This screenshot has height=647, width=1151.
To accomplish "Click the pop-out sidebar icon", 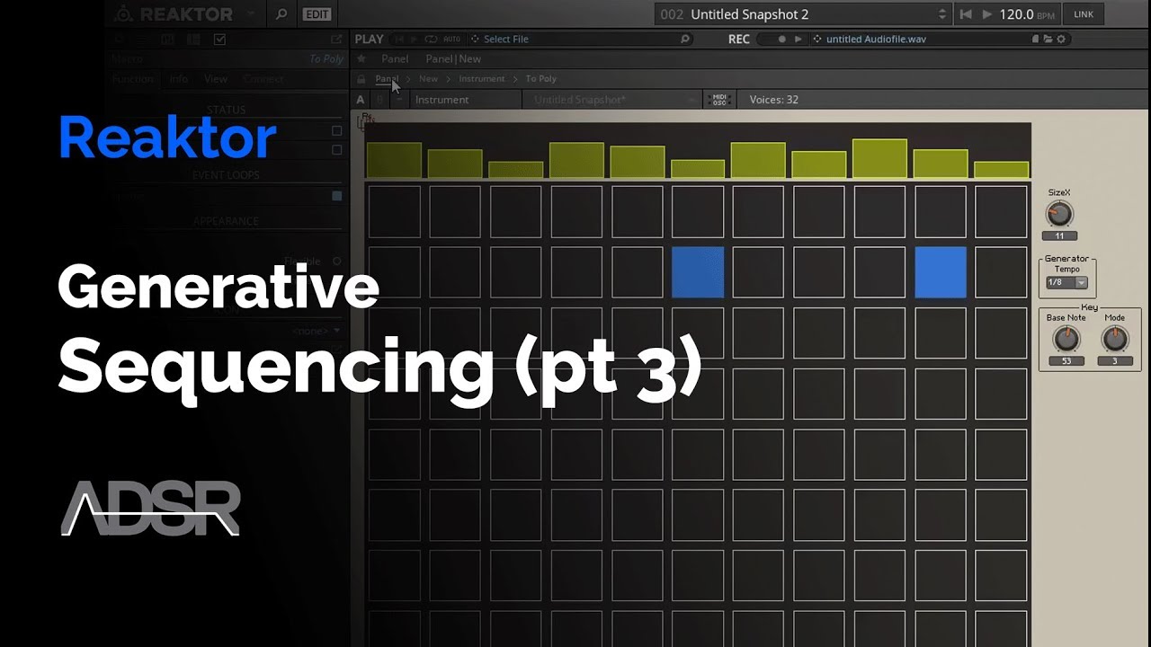I will point(336,40).
